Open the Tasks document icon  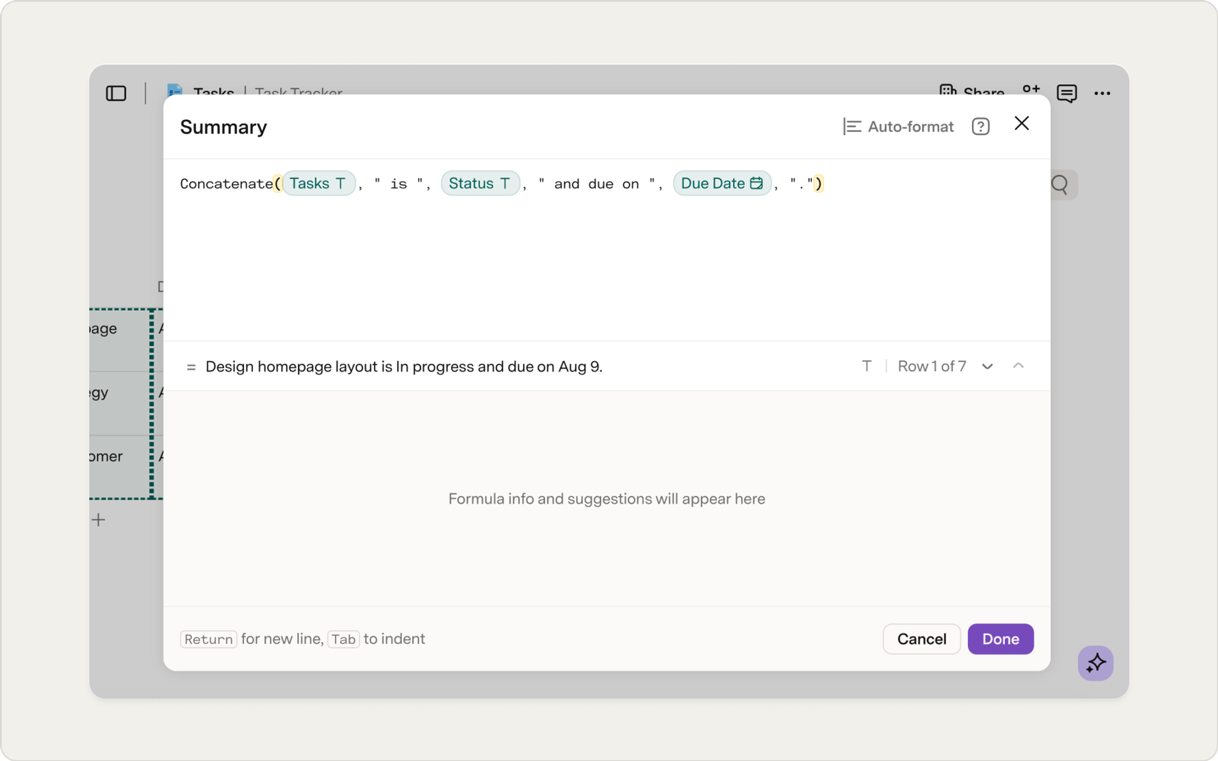pyautogui.click(x=175, y=90)
